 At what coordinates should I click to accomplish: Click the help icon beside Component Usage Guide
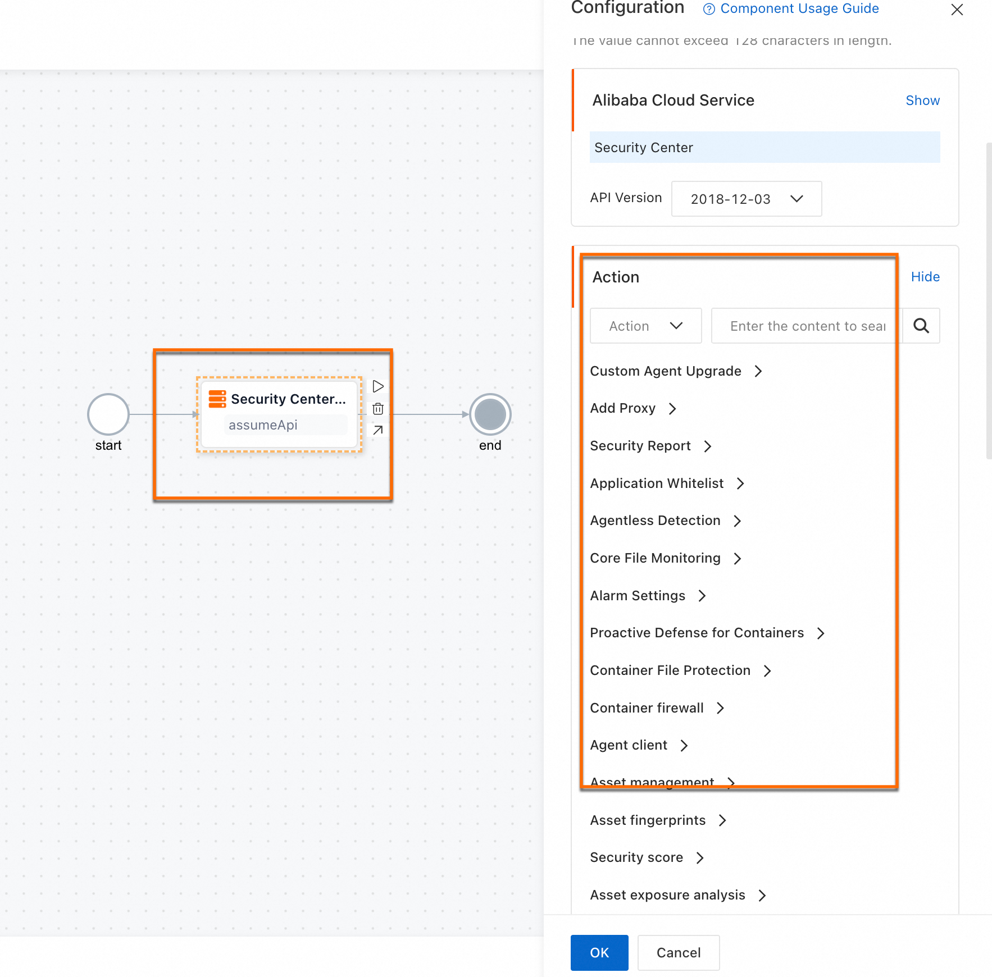click(x=709, y=9)
